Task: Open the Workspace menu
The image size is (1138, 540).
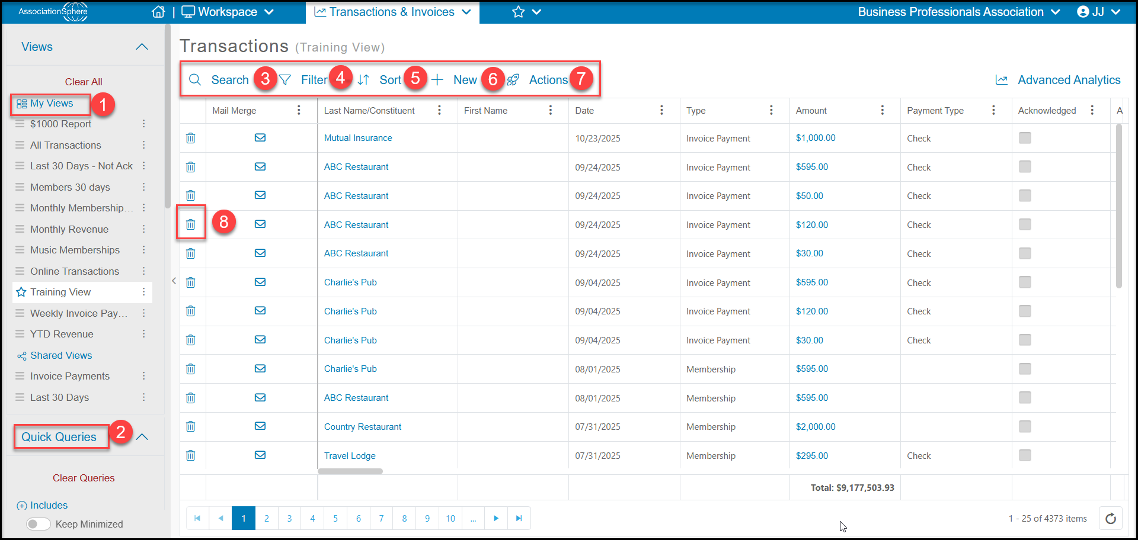Action: pos(228,12)
